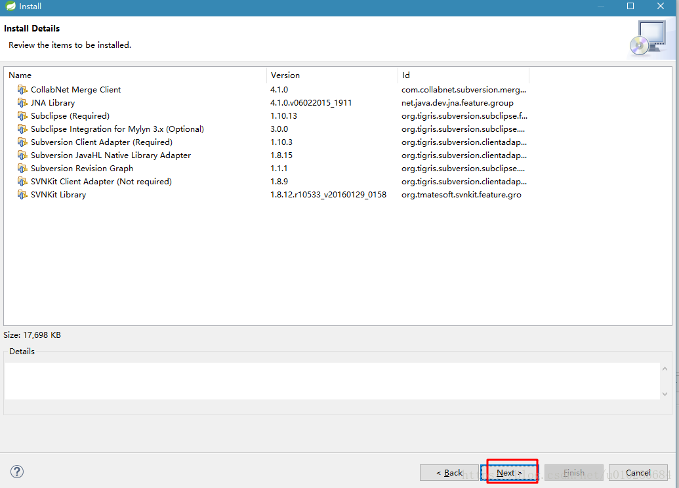Image resolution: width=679 pixels, height=488 pixels.
Task: Click version 1.8.15 cell
Action: 281,155
